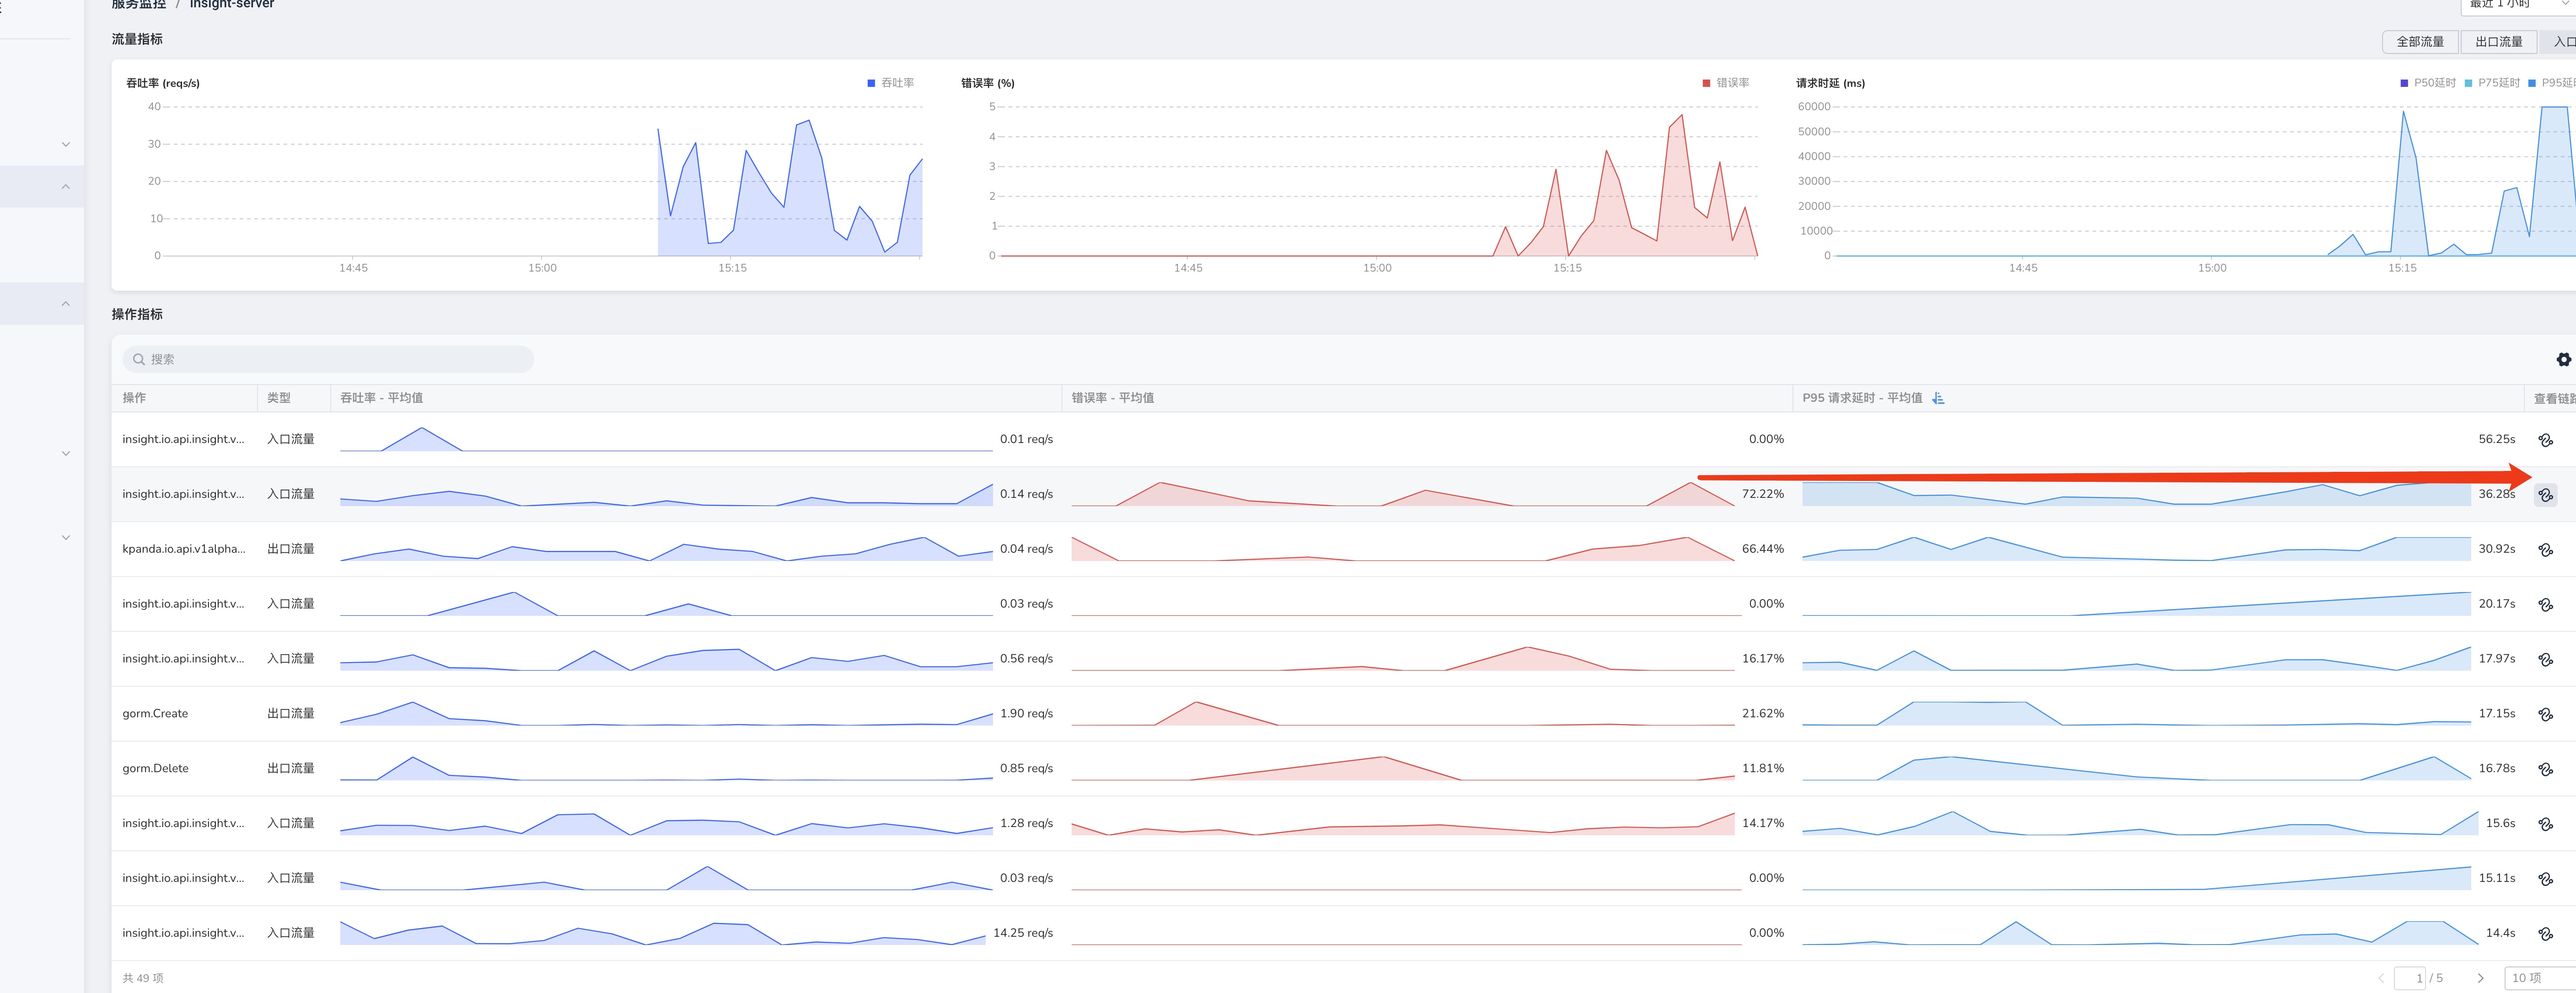The height and width of the screenshot is (993, 2576).
Task: Click the search magnifier icon
Action: click(139, 359)
